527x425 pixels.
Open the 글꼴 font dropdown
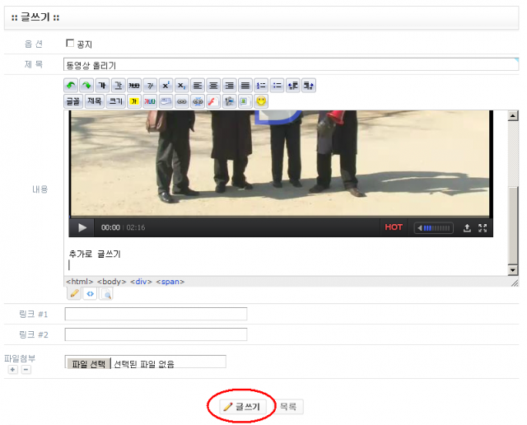(72, 101)
